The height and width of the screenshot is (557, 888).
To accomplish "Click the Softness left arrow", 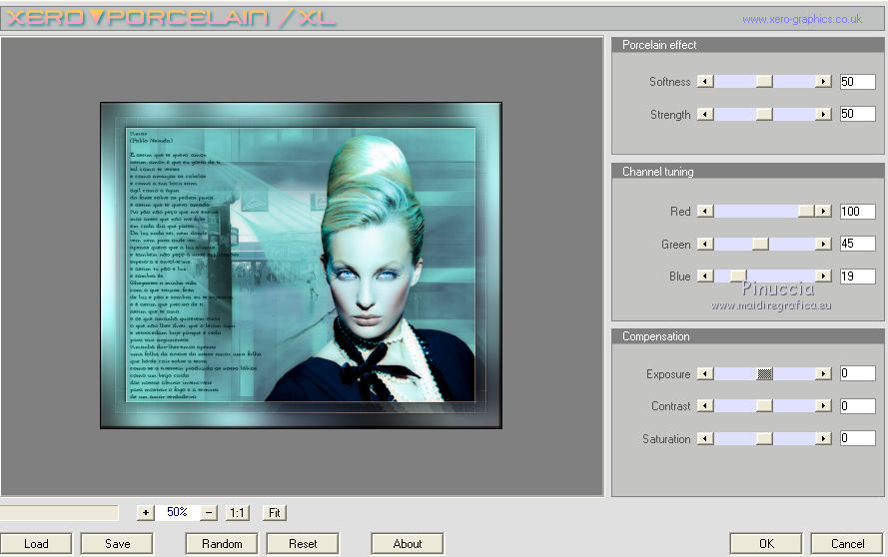I will click(x=705, y=82).
